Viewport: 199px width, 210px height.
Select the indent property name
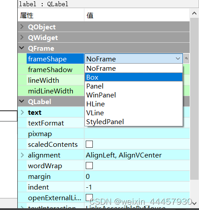[38, 187]
